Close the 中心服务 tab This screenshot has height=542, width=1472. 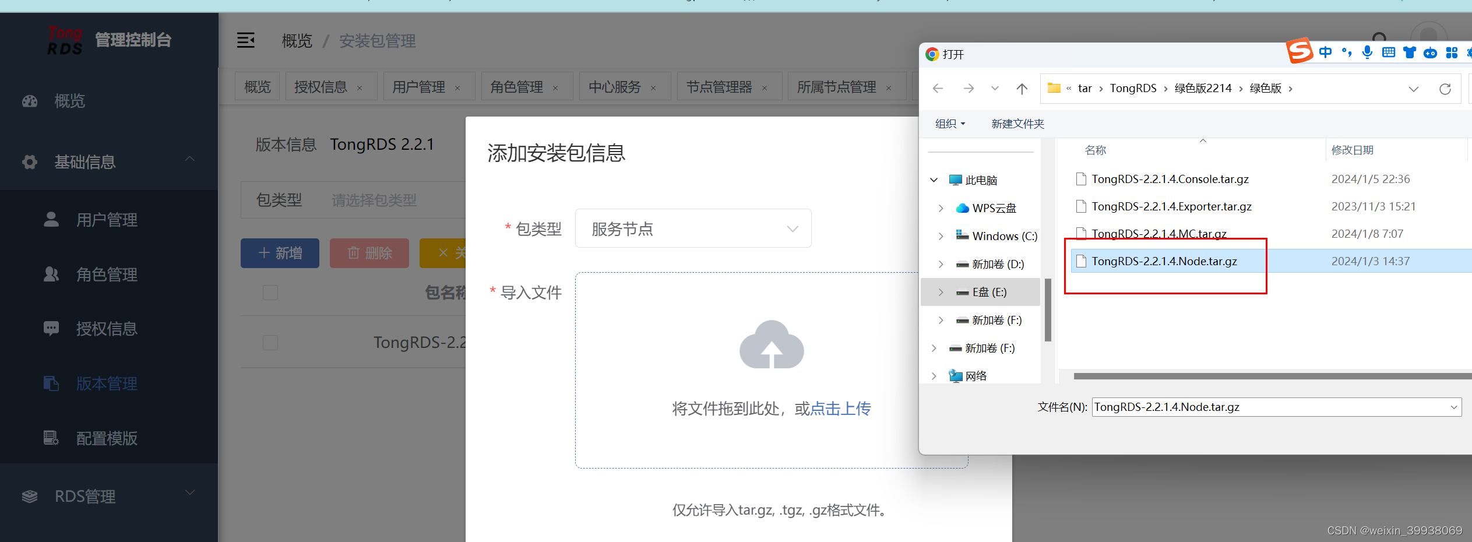(x=653, y=88)
